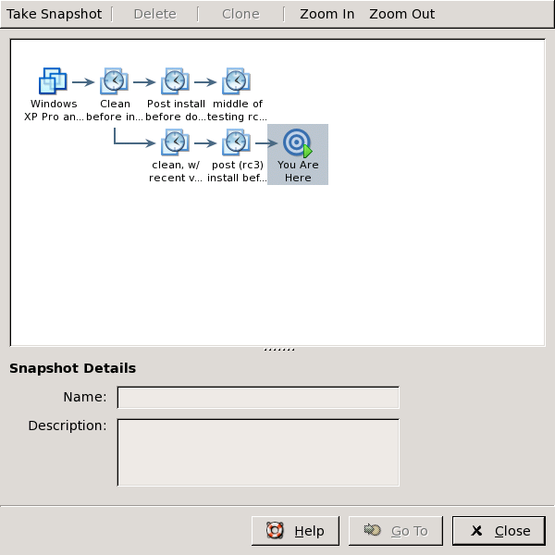This screenshot has width=555, height=555.
Task: Zoom Out of the snapshot tree
Action: tap(401, 14)
